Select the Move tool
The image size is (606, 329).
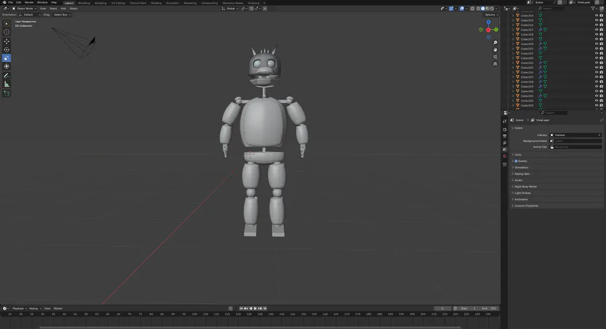7,41
